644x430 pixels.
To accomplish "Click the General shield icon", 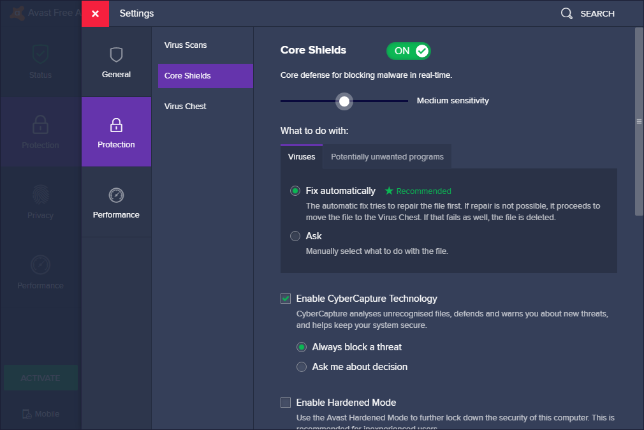I will pyautogui.click(x=116, y=55).
